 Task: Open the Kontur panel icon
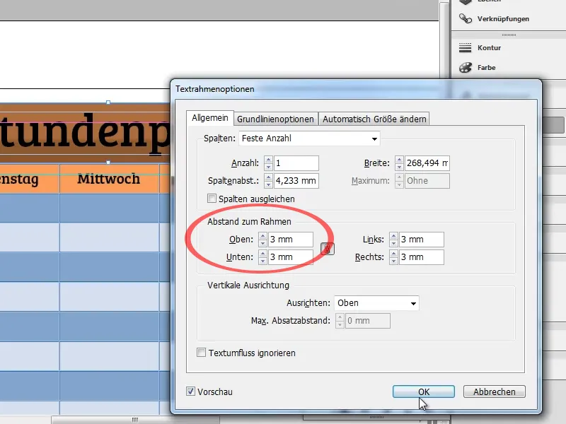pyautogui.click(x=466, y=47)
